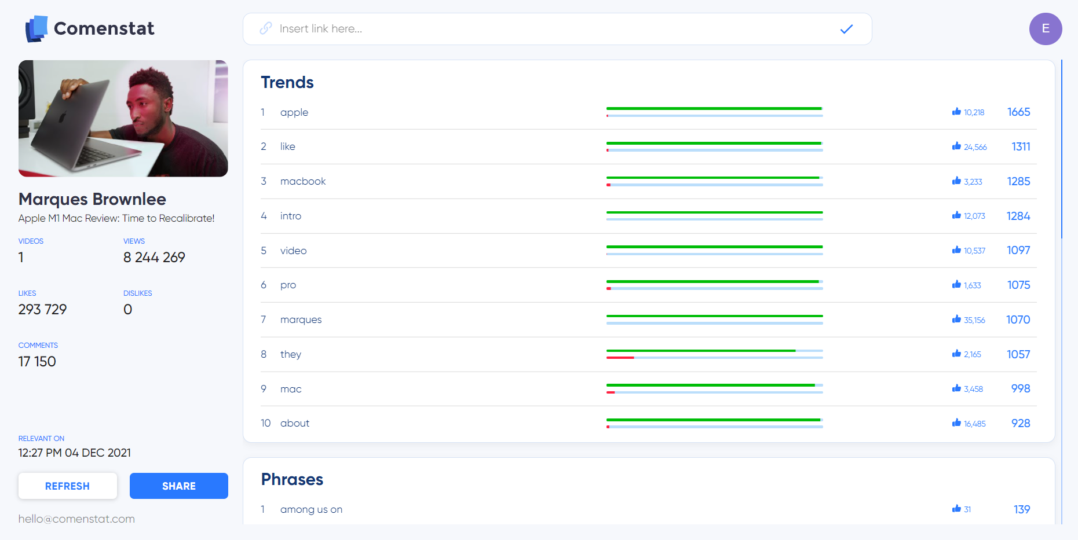The width and height of the screenshot is (1078, 540).
Task: Click the count 1075 for pro
Action: [x=1018, y=285]
